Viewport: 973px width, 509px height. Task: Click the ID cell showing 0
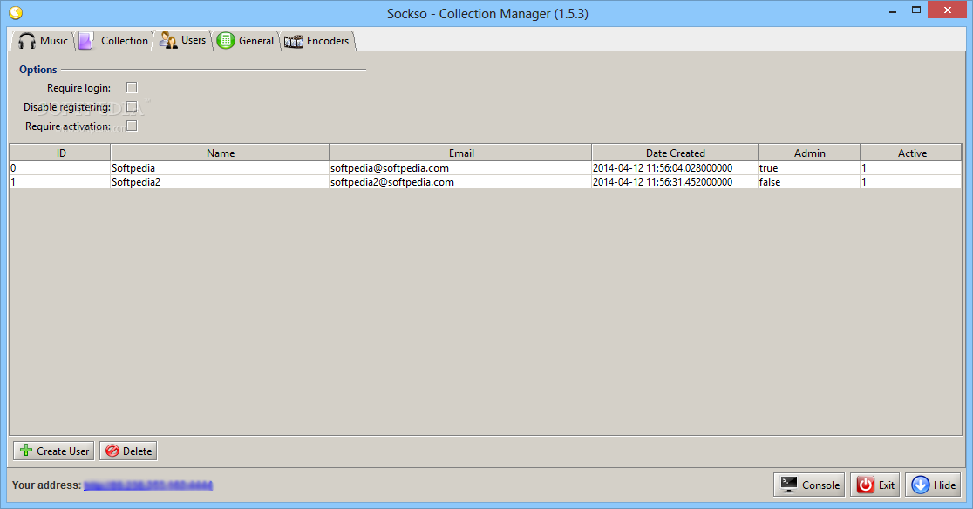(x=60, y=168)
